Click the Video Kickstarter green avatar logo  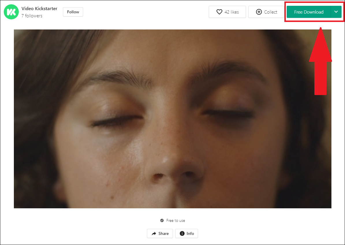pos(11,12)
